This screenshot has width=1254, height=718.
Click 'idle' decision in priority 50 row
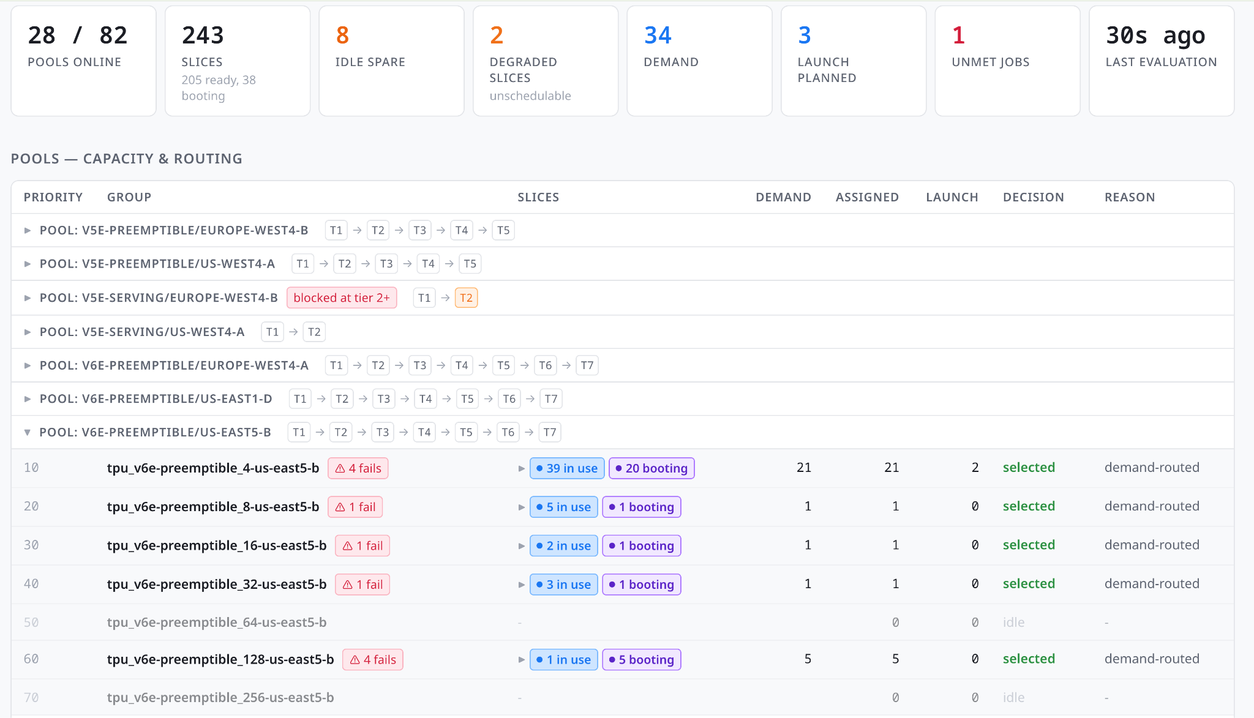click(x=1013, y=623)
